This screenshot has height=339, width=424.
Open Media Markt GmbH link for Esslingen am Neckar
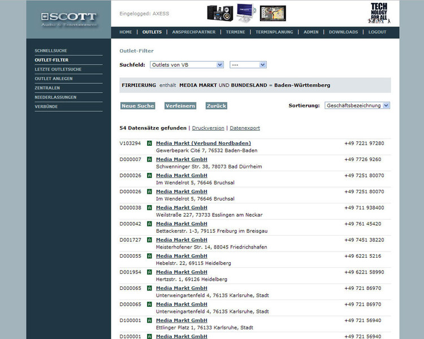181,207
